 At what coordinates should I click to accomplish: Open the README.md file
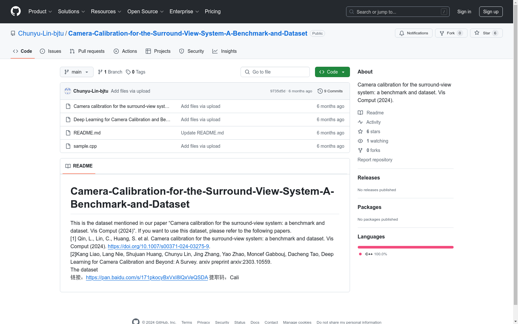pyautogui.click(x=87, y=133)
